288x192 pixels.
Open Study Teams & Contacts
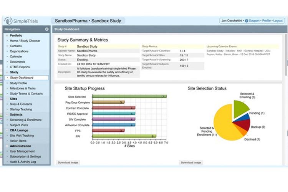coord(26,94)
